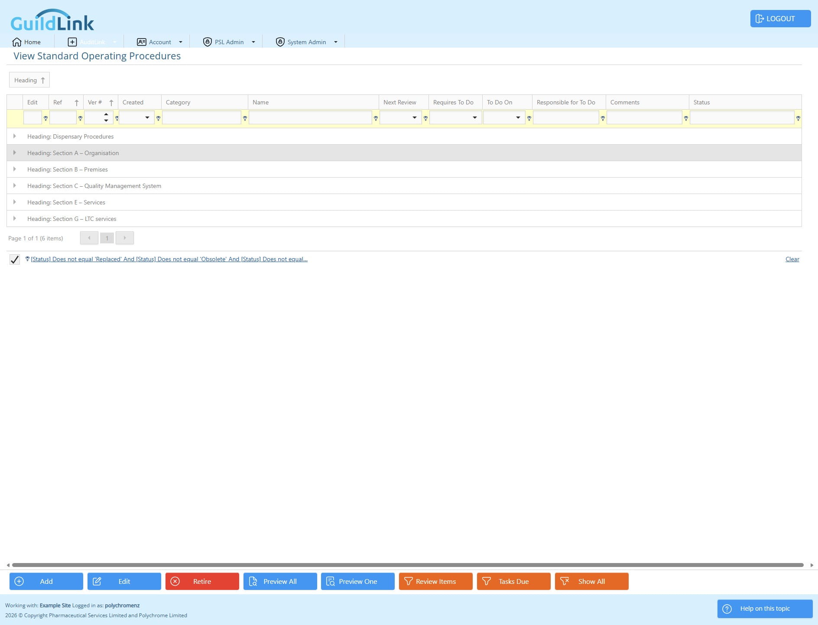Expand the Dispensary Procedures heading row
This screenshot has height=625, width=818.
(15, 136)
